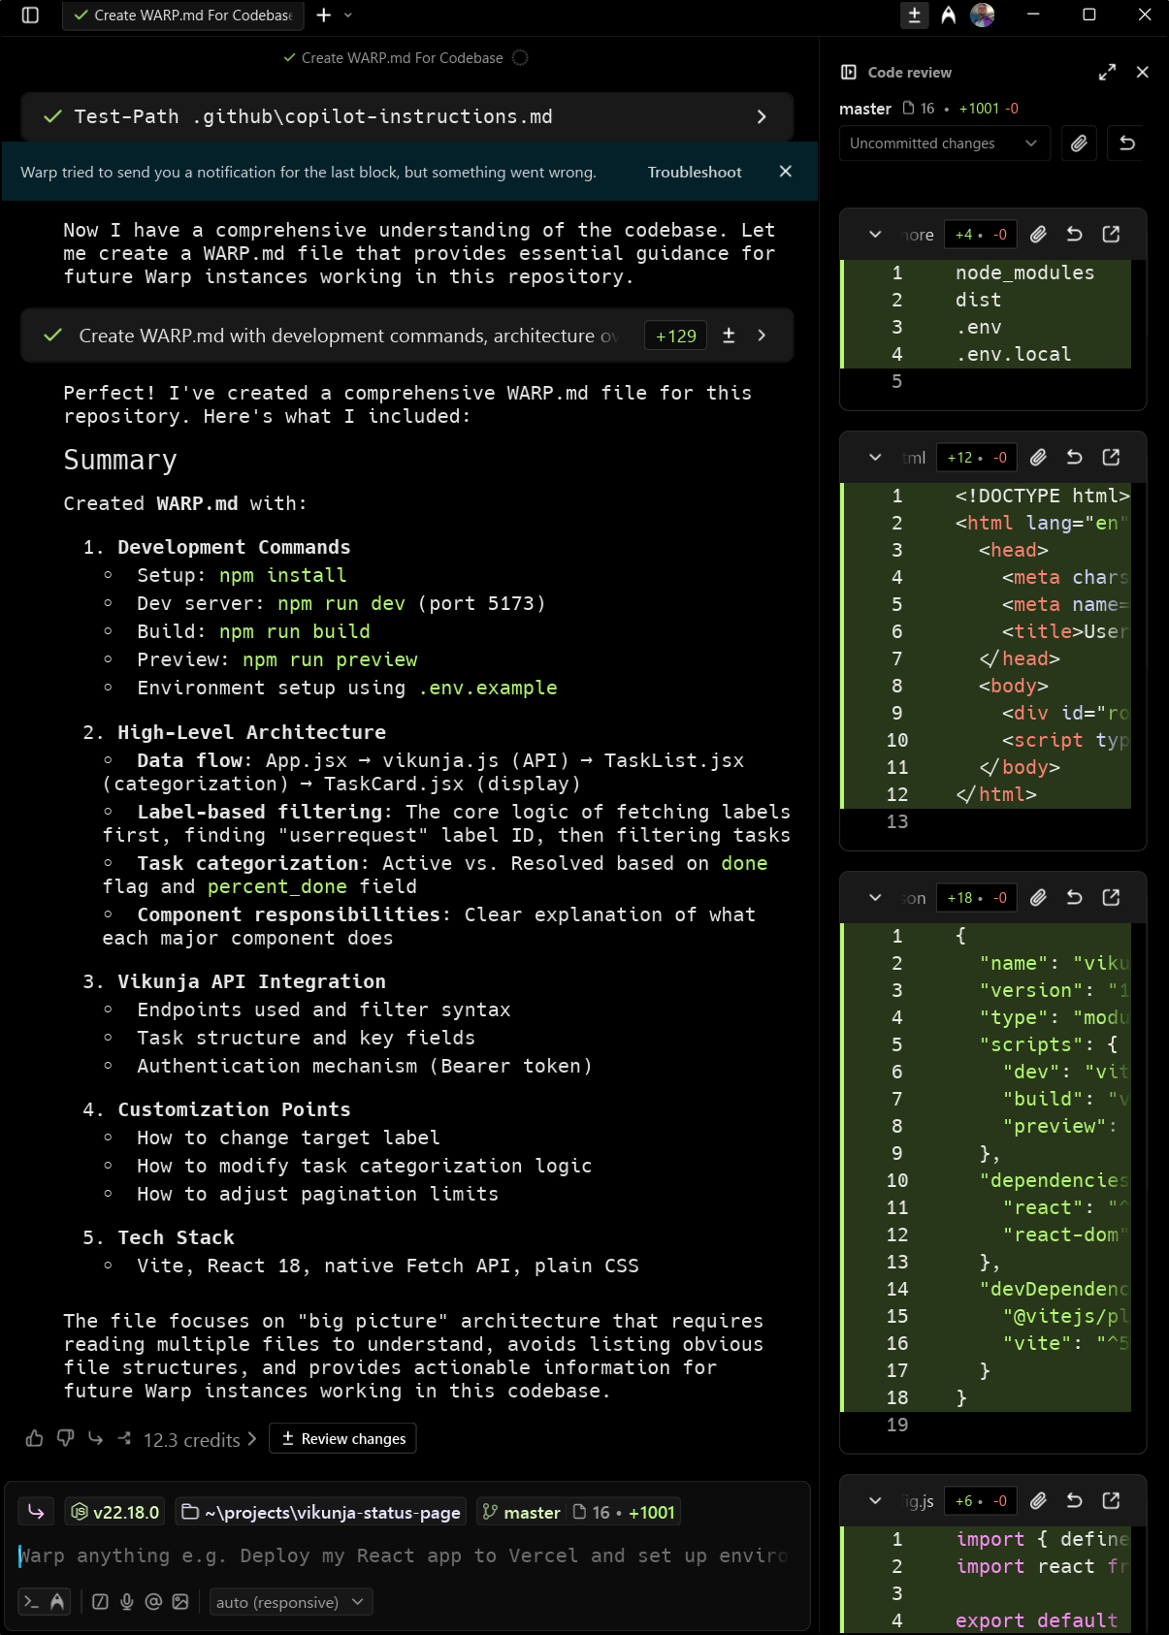Attach the html file diff as context

[1038, 457]
